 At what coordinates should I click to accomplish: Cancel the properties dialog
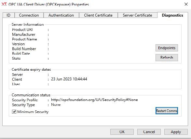click(149, 132)
